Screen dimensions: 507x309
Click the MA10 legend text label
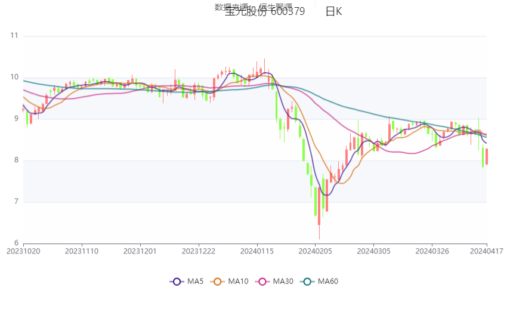(238, 282)
